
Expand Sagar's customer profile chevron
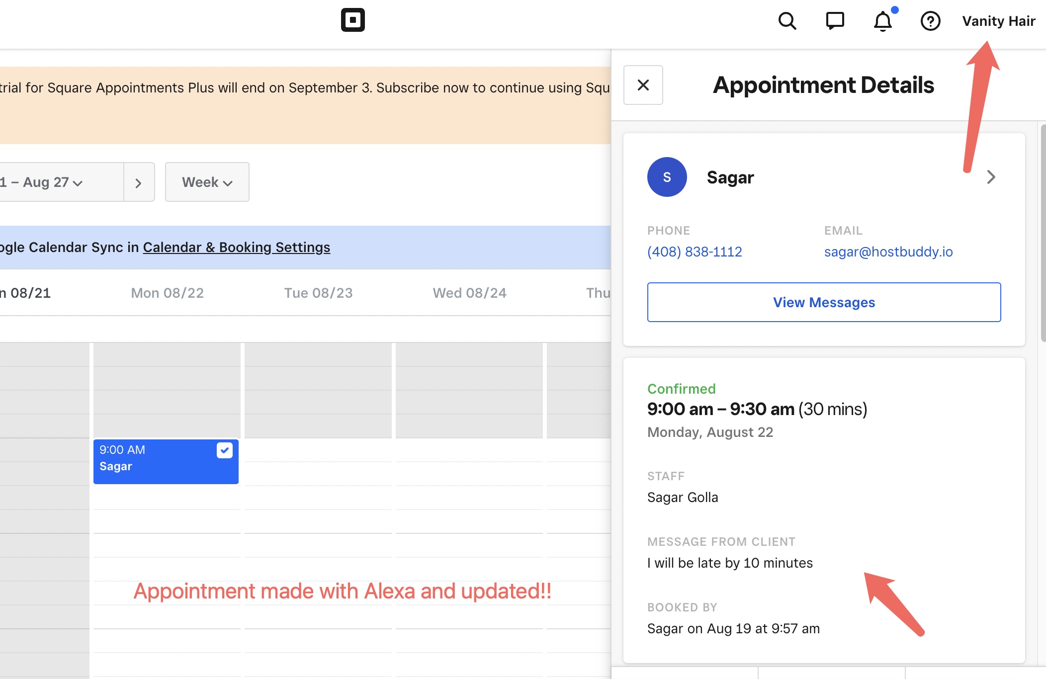[x=991, y=177]
